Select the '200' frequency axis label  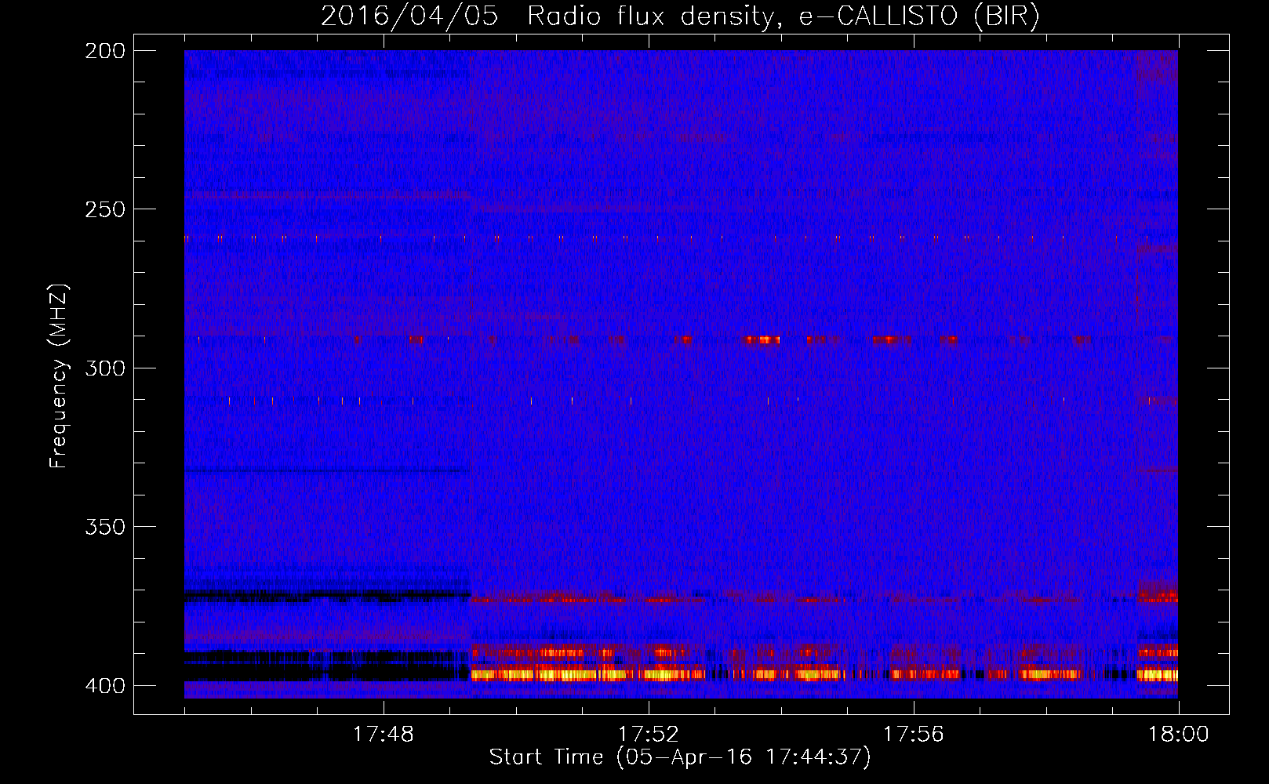point(104,51)
